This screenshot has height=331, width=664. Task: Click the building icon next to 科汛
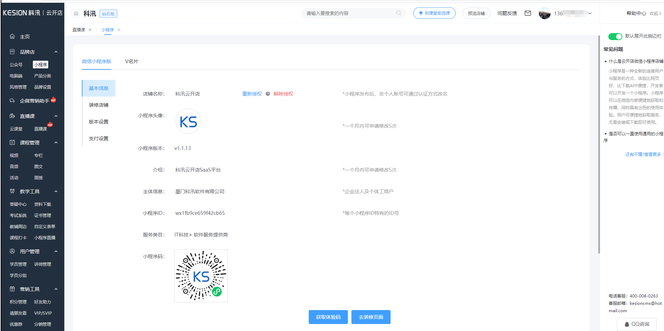coord(76,14)
